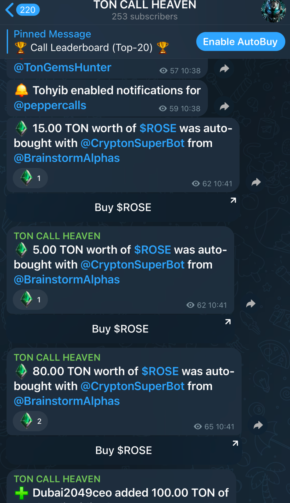Forward the @peppercalls notification message
Image resolution: width=290 pixels, height=503 pixels.
point(224,107)
